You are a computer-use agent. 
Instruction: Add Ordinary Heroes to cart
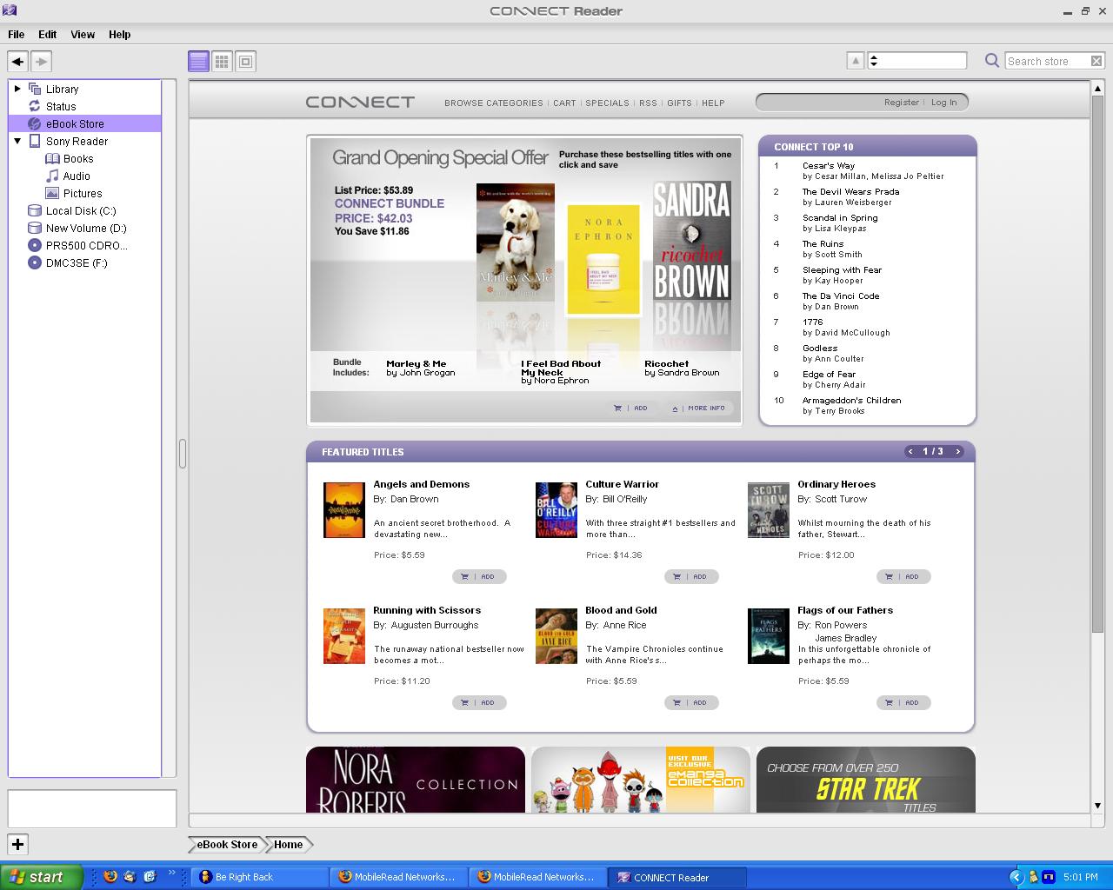[903, 576]
